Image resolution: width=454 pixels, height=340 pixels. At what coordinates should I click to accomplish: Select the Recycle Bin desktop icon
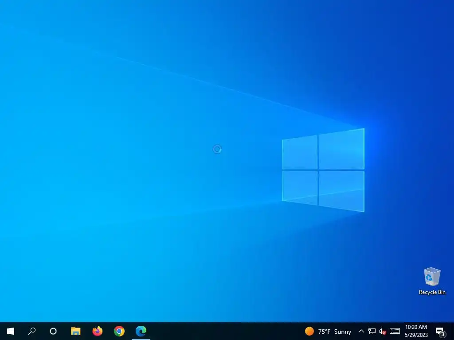click(x=432, y=281)
